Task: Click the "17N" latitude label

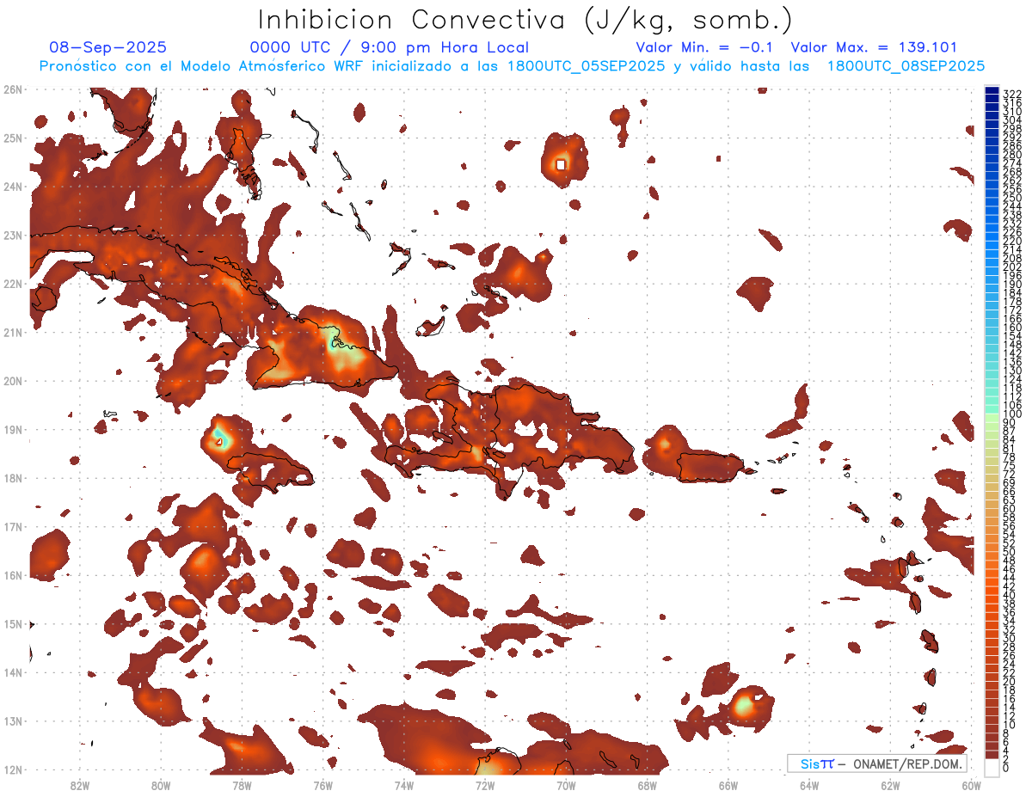Action: 13,526
